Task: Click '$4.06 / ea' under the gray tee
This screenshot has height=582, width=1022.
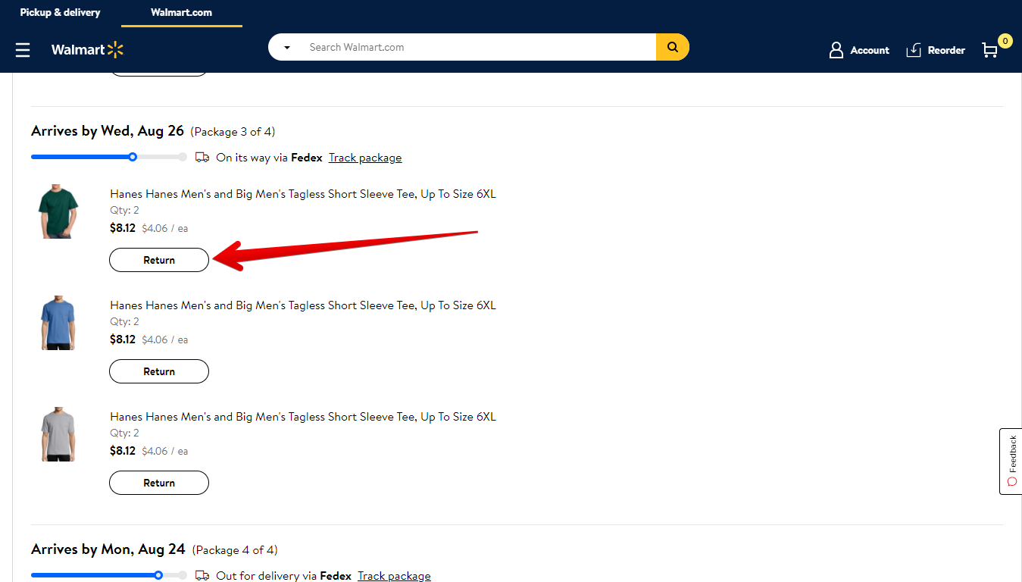Action: click(165, 451)
